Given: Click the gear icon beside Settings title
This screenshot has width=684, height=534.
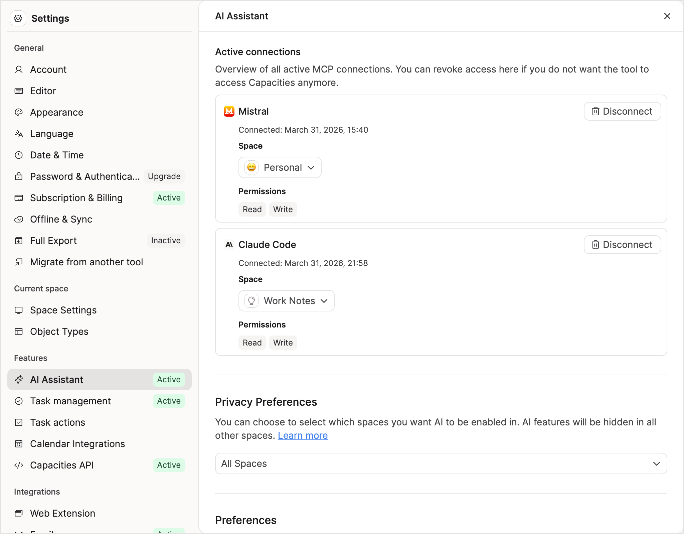Looking at the screenshot, I should [x=18, y=18].
